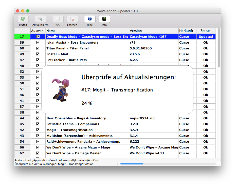235x186 pixels.
Task: Open the Hilfe help icon
Action: [x=90, y=19]
